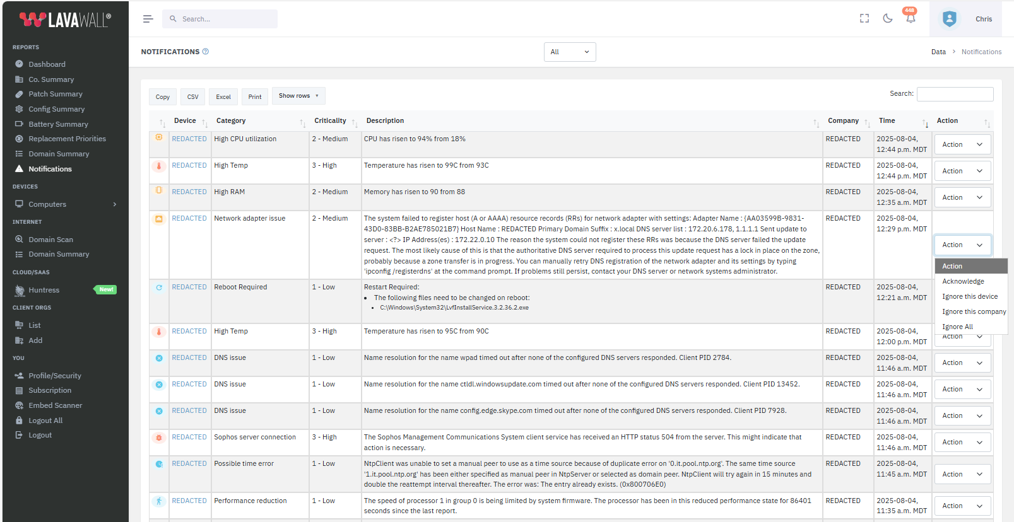The height and width of the screenshot is (522, 1014).
Task: Choose Ignore this device option
Action: point(970,296)
